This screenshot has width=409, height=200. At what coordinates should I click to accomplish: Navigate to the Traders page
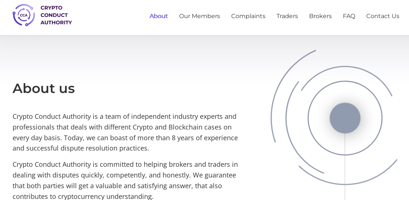click(287, 16)
